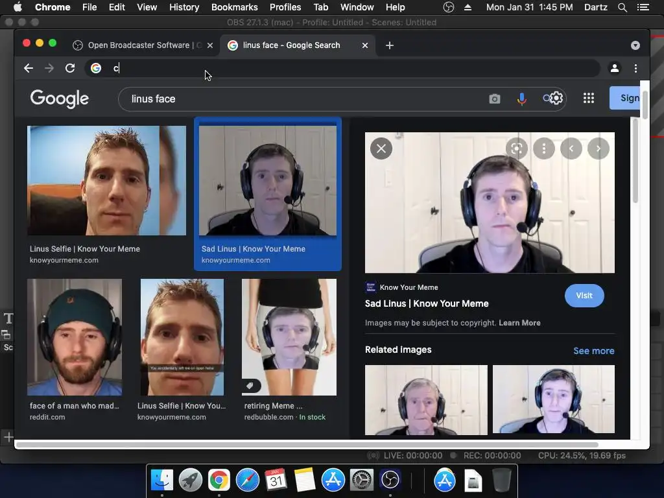This screenshot has height=498, width=664.
Task: Click the Know Your Meme source name
Action: [409, 287]
